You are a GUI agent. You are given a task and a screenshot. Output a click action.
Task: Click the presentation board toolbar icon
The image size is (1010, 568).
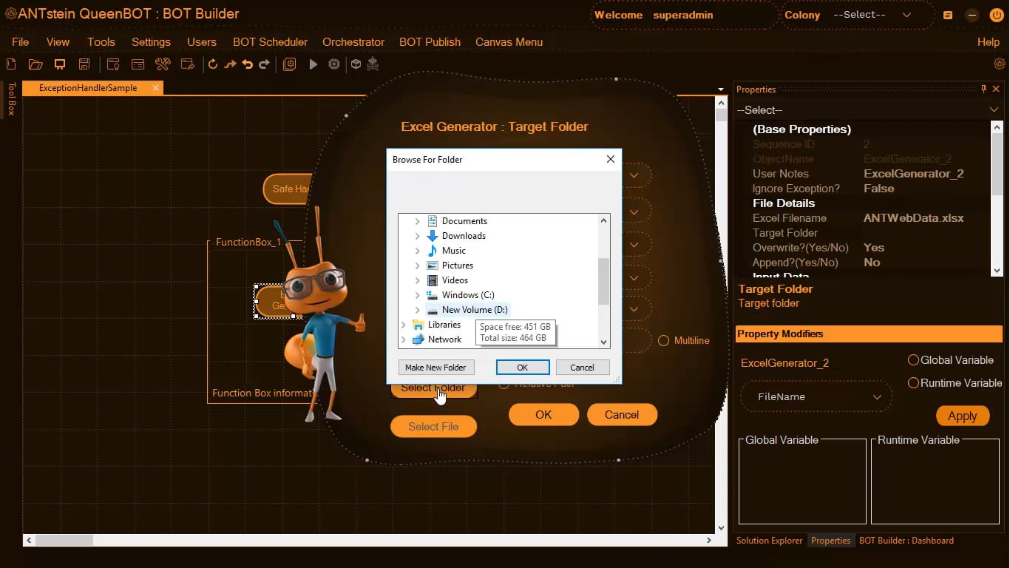tap(60, 64)
